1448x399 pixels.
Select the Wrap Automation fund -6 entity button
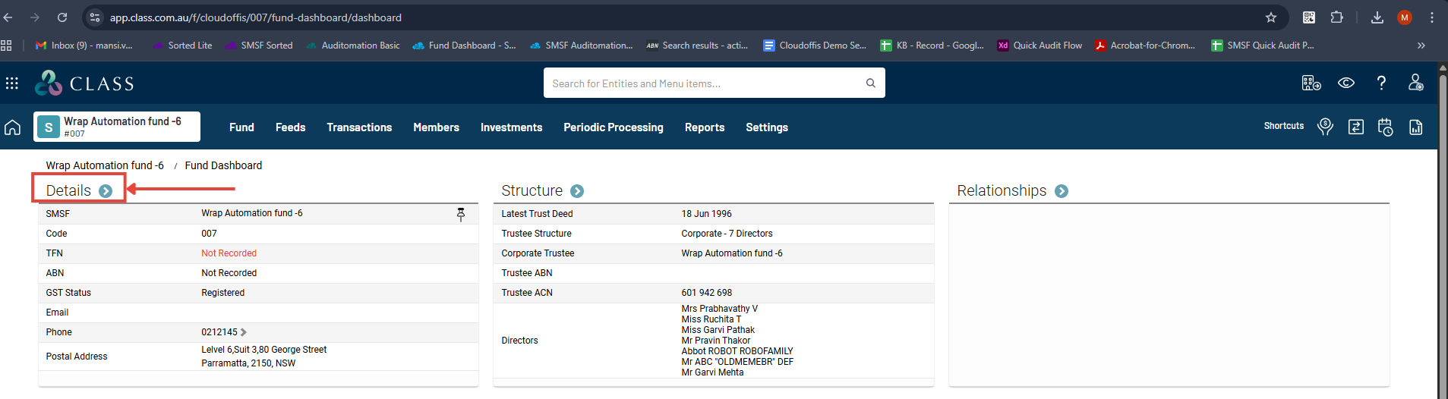[x=117, y=127]
